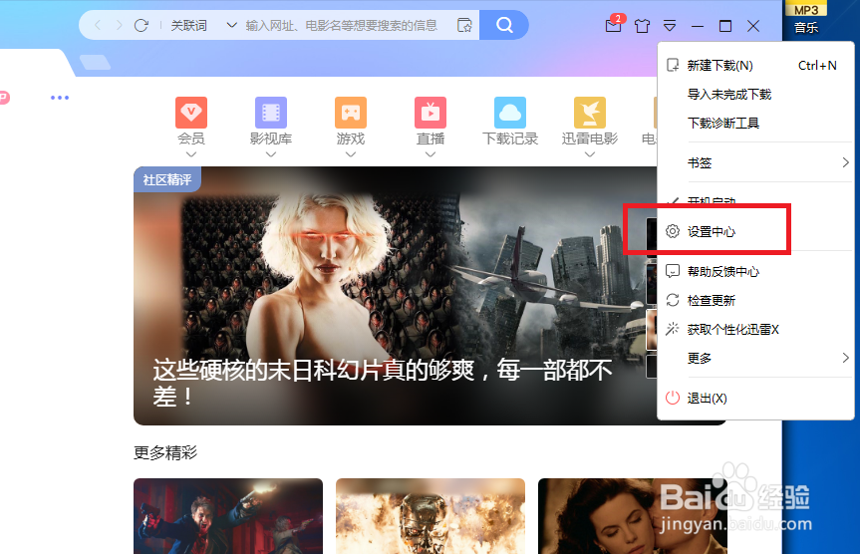
Task: Open the 影视库 film library icon
Action: pyautogui.click(x=271, y=113)
